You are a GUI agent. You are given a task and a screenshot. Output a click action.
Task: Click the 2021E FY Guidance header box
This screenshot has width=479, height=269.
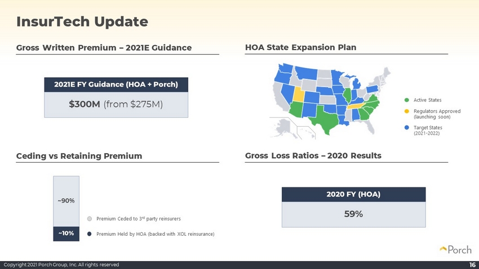[x=116, y=84]
